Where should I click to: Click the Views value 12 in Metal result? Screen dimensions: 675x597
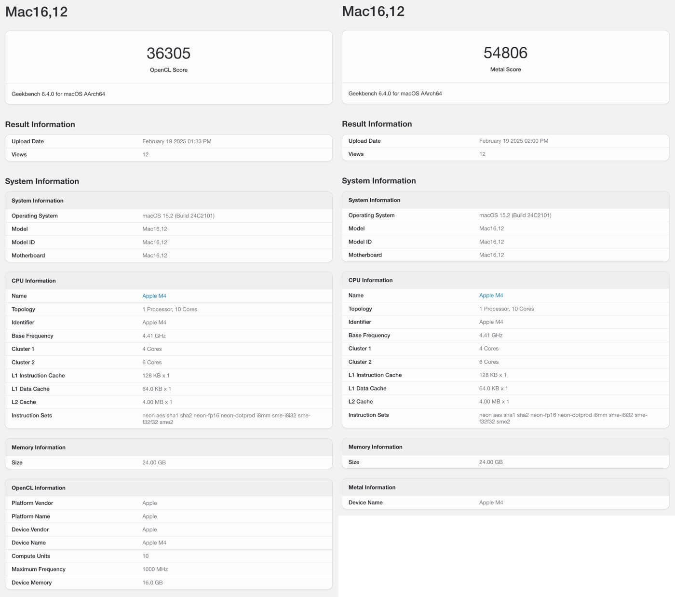point(482,154)
